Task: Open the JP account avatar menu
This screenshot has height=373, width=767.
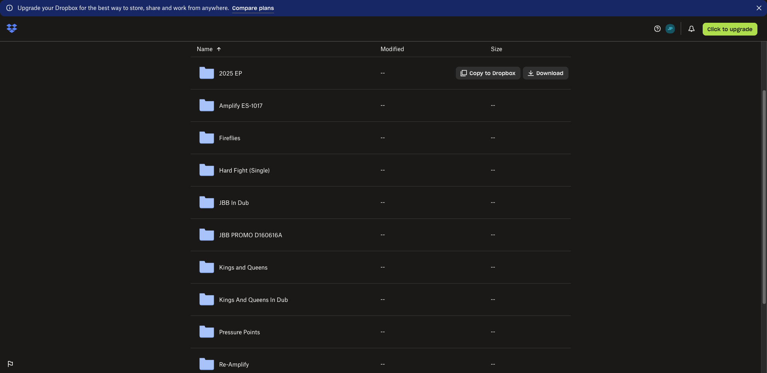Action: click(x=670, y=29)
